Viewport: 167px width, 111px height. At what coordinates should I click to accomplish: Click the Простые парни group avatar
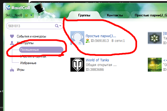[77, 38]
